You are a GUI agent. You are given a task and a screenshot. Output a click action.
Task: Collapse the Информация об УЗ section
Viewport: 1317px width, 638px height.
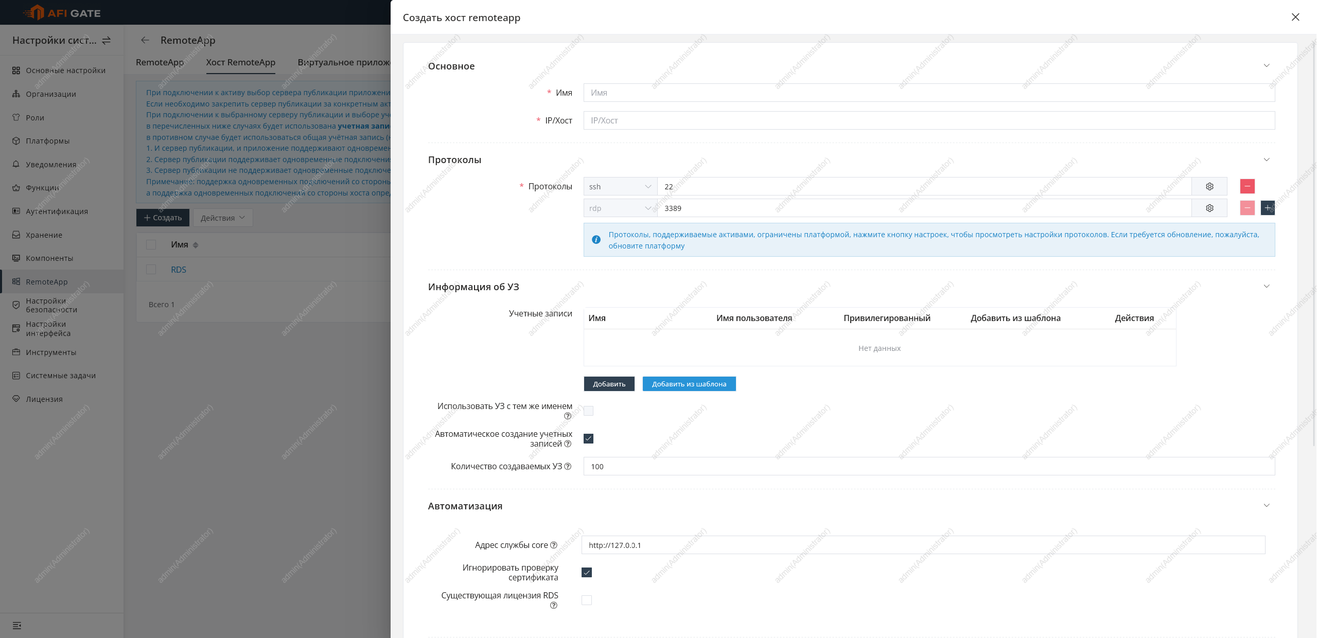(x=1267, y=287)
